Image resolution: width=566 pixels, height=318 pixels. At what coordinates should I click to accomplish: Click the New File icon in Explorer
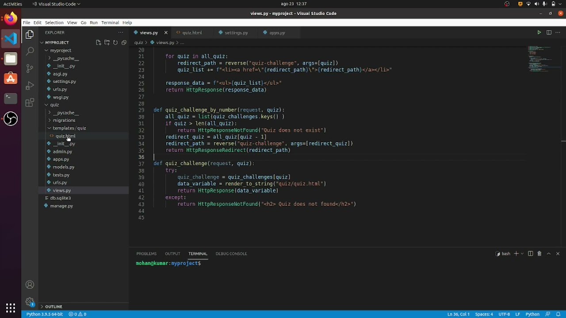pos(98,42)
